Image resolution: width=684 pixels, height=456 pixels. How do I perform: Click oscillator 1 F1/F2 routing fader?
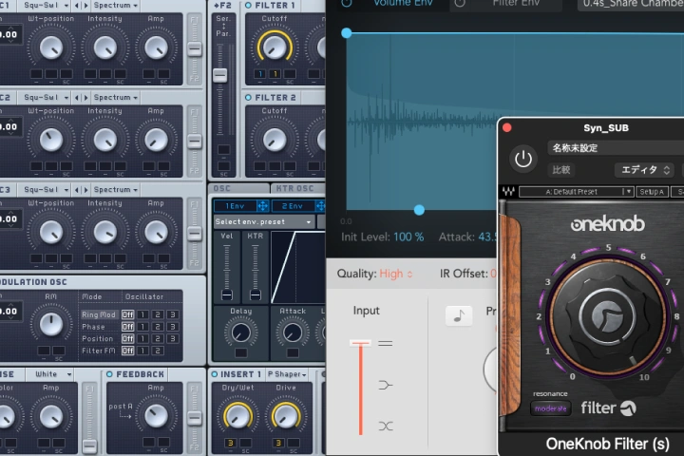tap(195, 48)
